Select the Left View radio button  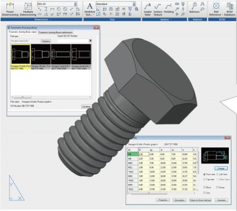pyautogui.click(x=217, y=174)
